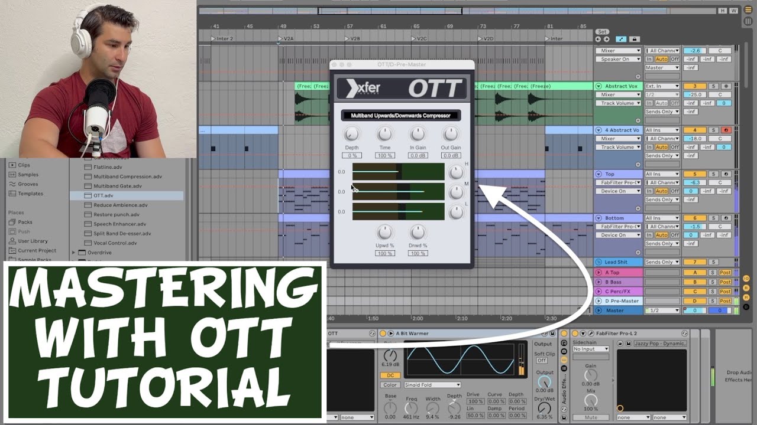This screenshot has height=425, width=757.
Task: Click the Color button in A Bit Warmer
Action: coord(390,385)
